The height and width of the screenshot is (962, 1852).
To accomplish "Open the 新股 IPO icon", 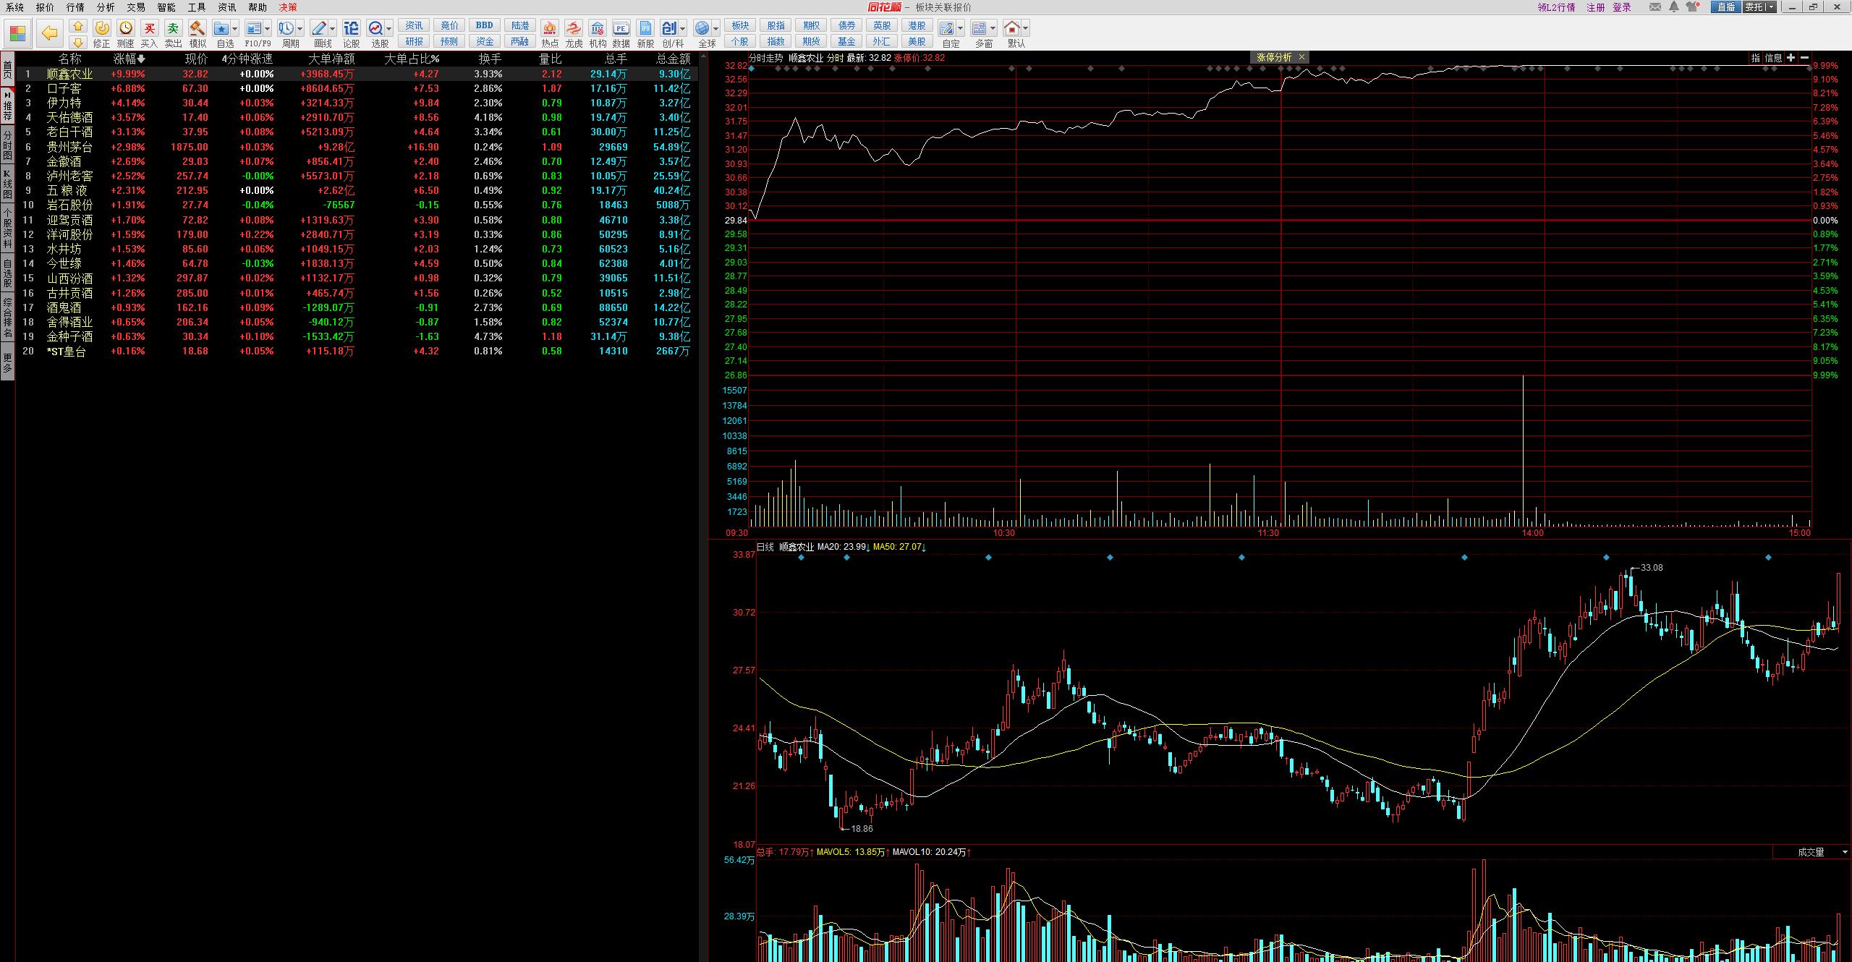I will tap(645, 29).
